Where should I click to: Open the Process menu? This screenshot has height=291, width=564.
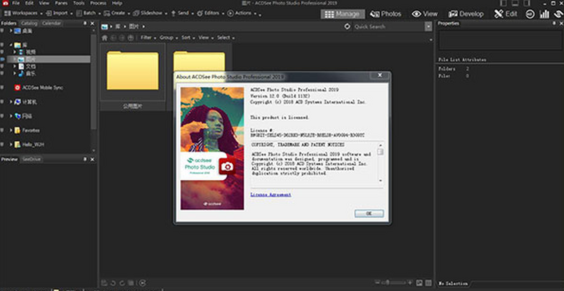click(x=98, y=3)
